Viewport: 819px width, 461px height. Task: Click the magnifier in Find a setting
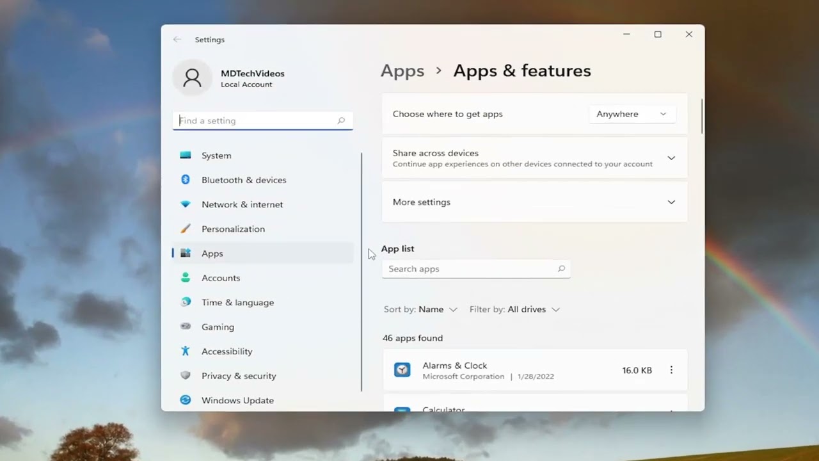[x=341, y=120]
